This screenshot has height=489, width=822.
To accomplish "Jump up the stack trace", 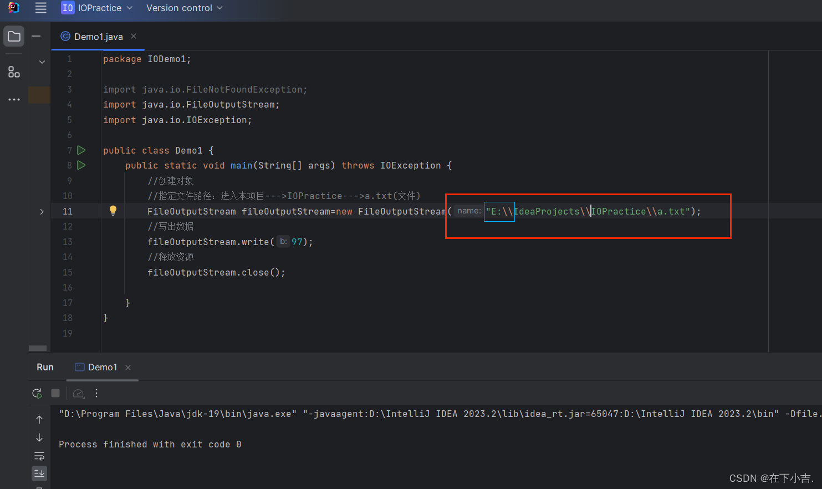I will [x=39, y=420].
